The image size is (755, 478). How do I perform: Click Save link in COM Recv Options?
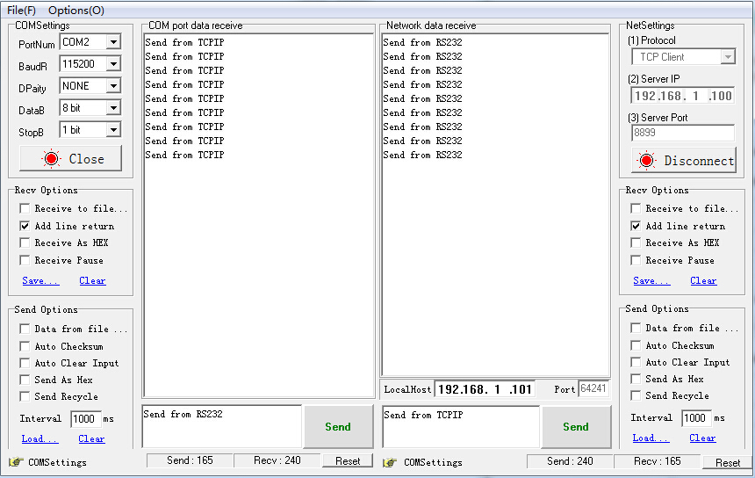click(40, 280)
